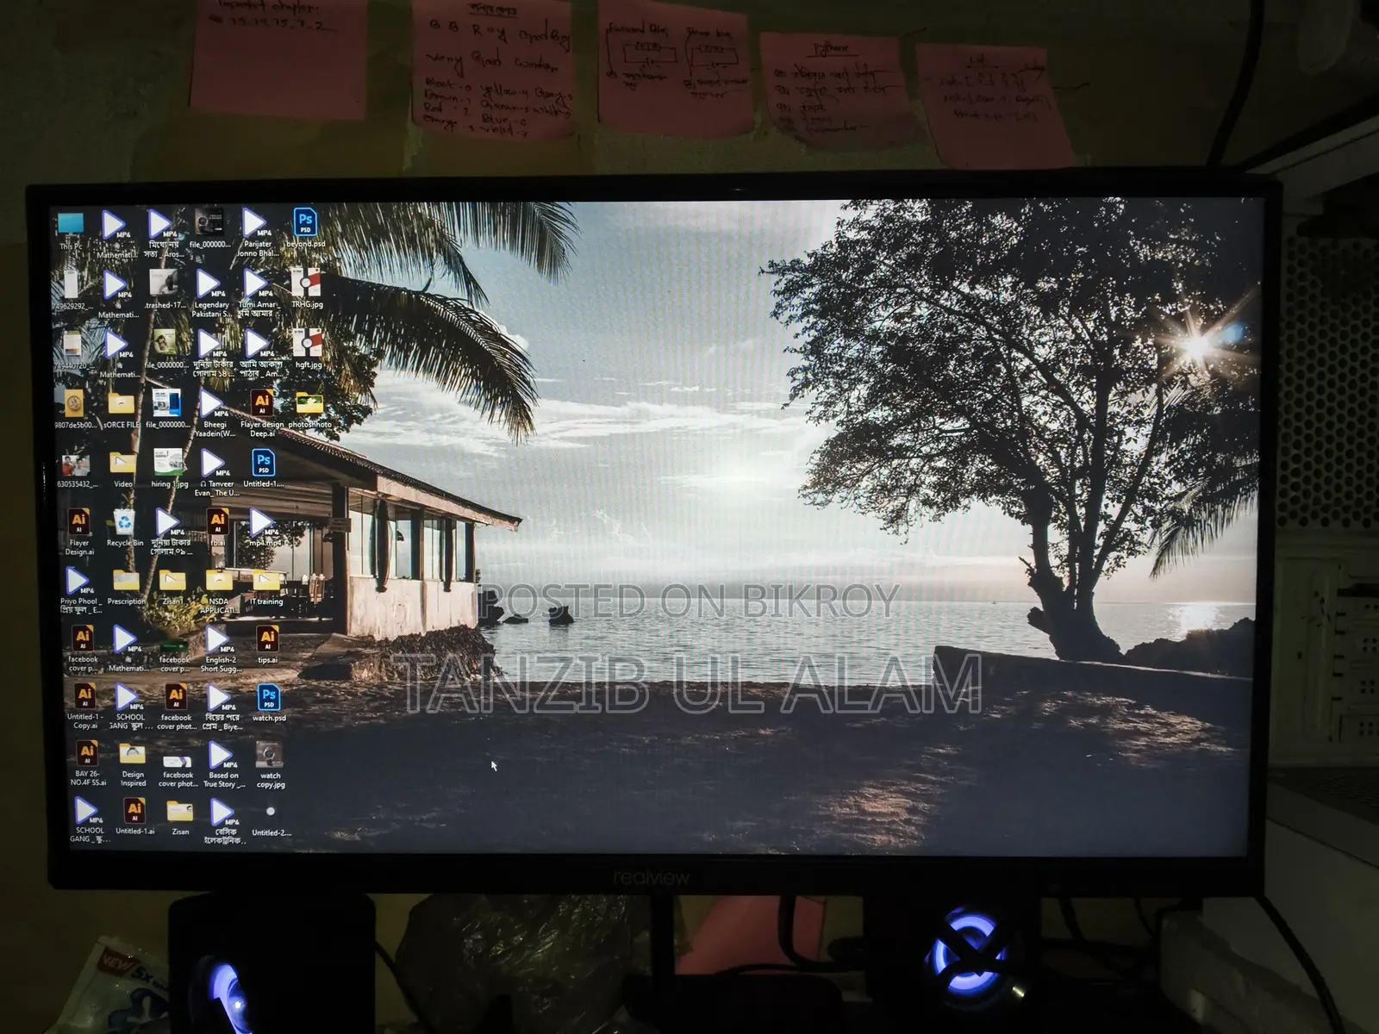Image resolution: width=1379 pixels, height=1034 pixels.
Task: Select the hgft.jpg image file
Action: 308,349
